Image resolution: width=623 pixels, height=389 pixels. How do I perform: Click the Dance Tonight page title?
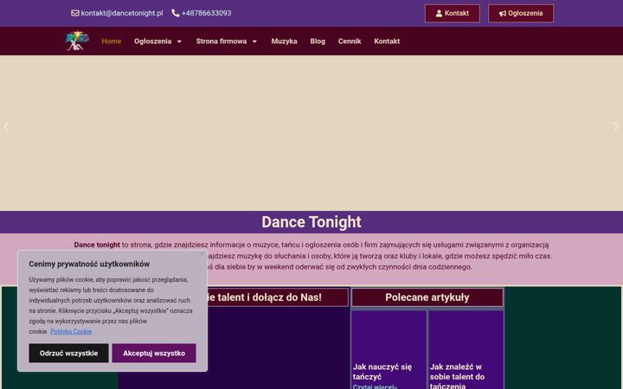[x=311, y=222]
